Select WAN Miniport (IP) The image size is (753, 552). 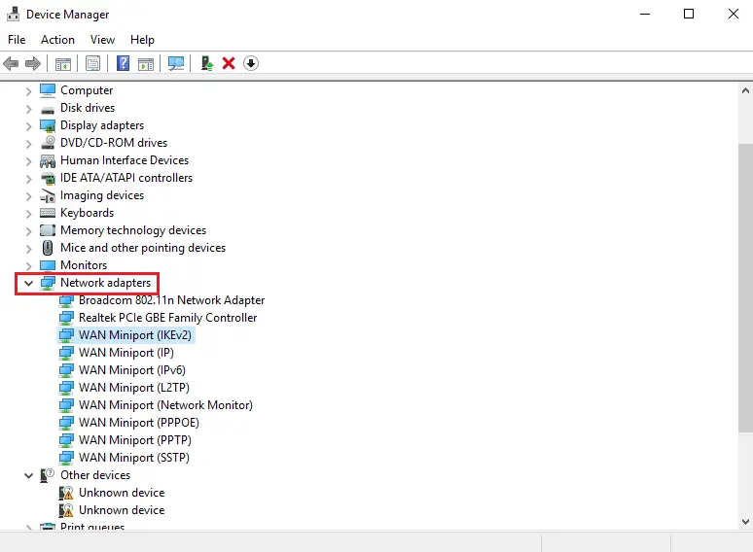(126, 353)
